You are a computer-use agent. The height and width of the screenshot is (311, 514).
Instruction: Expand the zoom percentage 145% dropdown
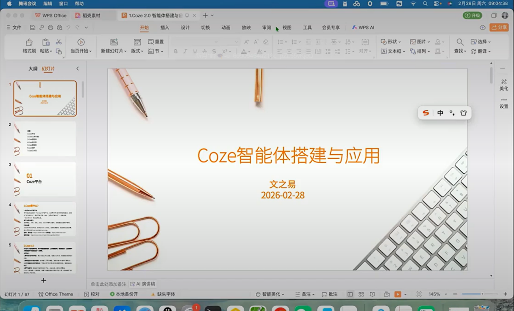(x=445, y=294)
